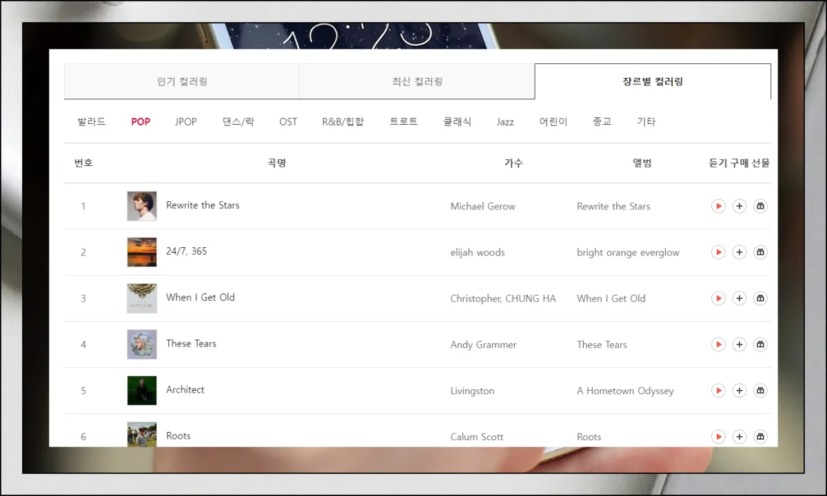Open the 최신 컬러링 tab
The image size is (827, 496).
417,81
